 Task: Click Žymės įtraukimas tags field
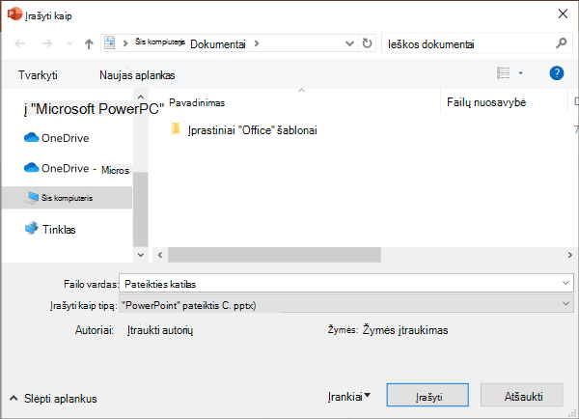(405, 330)
